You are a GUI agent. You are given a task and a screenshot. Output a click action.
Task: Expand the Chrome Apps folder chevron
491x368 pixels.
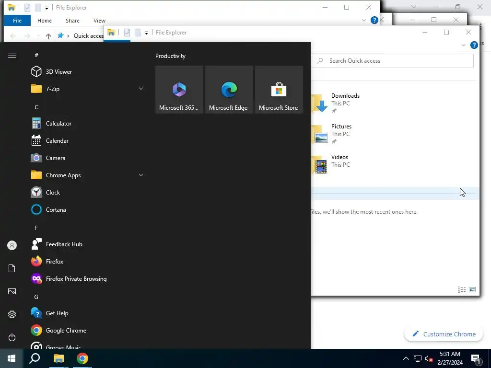[x=141, y=175]
